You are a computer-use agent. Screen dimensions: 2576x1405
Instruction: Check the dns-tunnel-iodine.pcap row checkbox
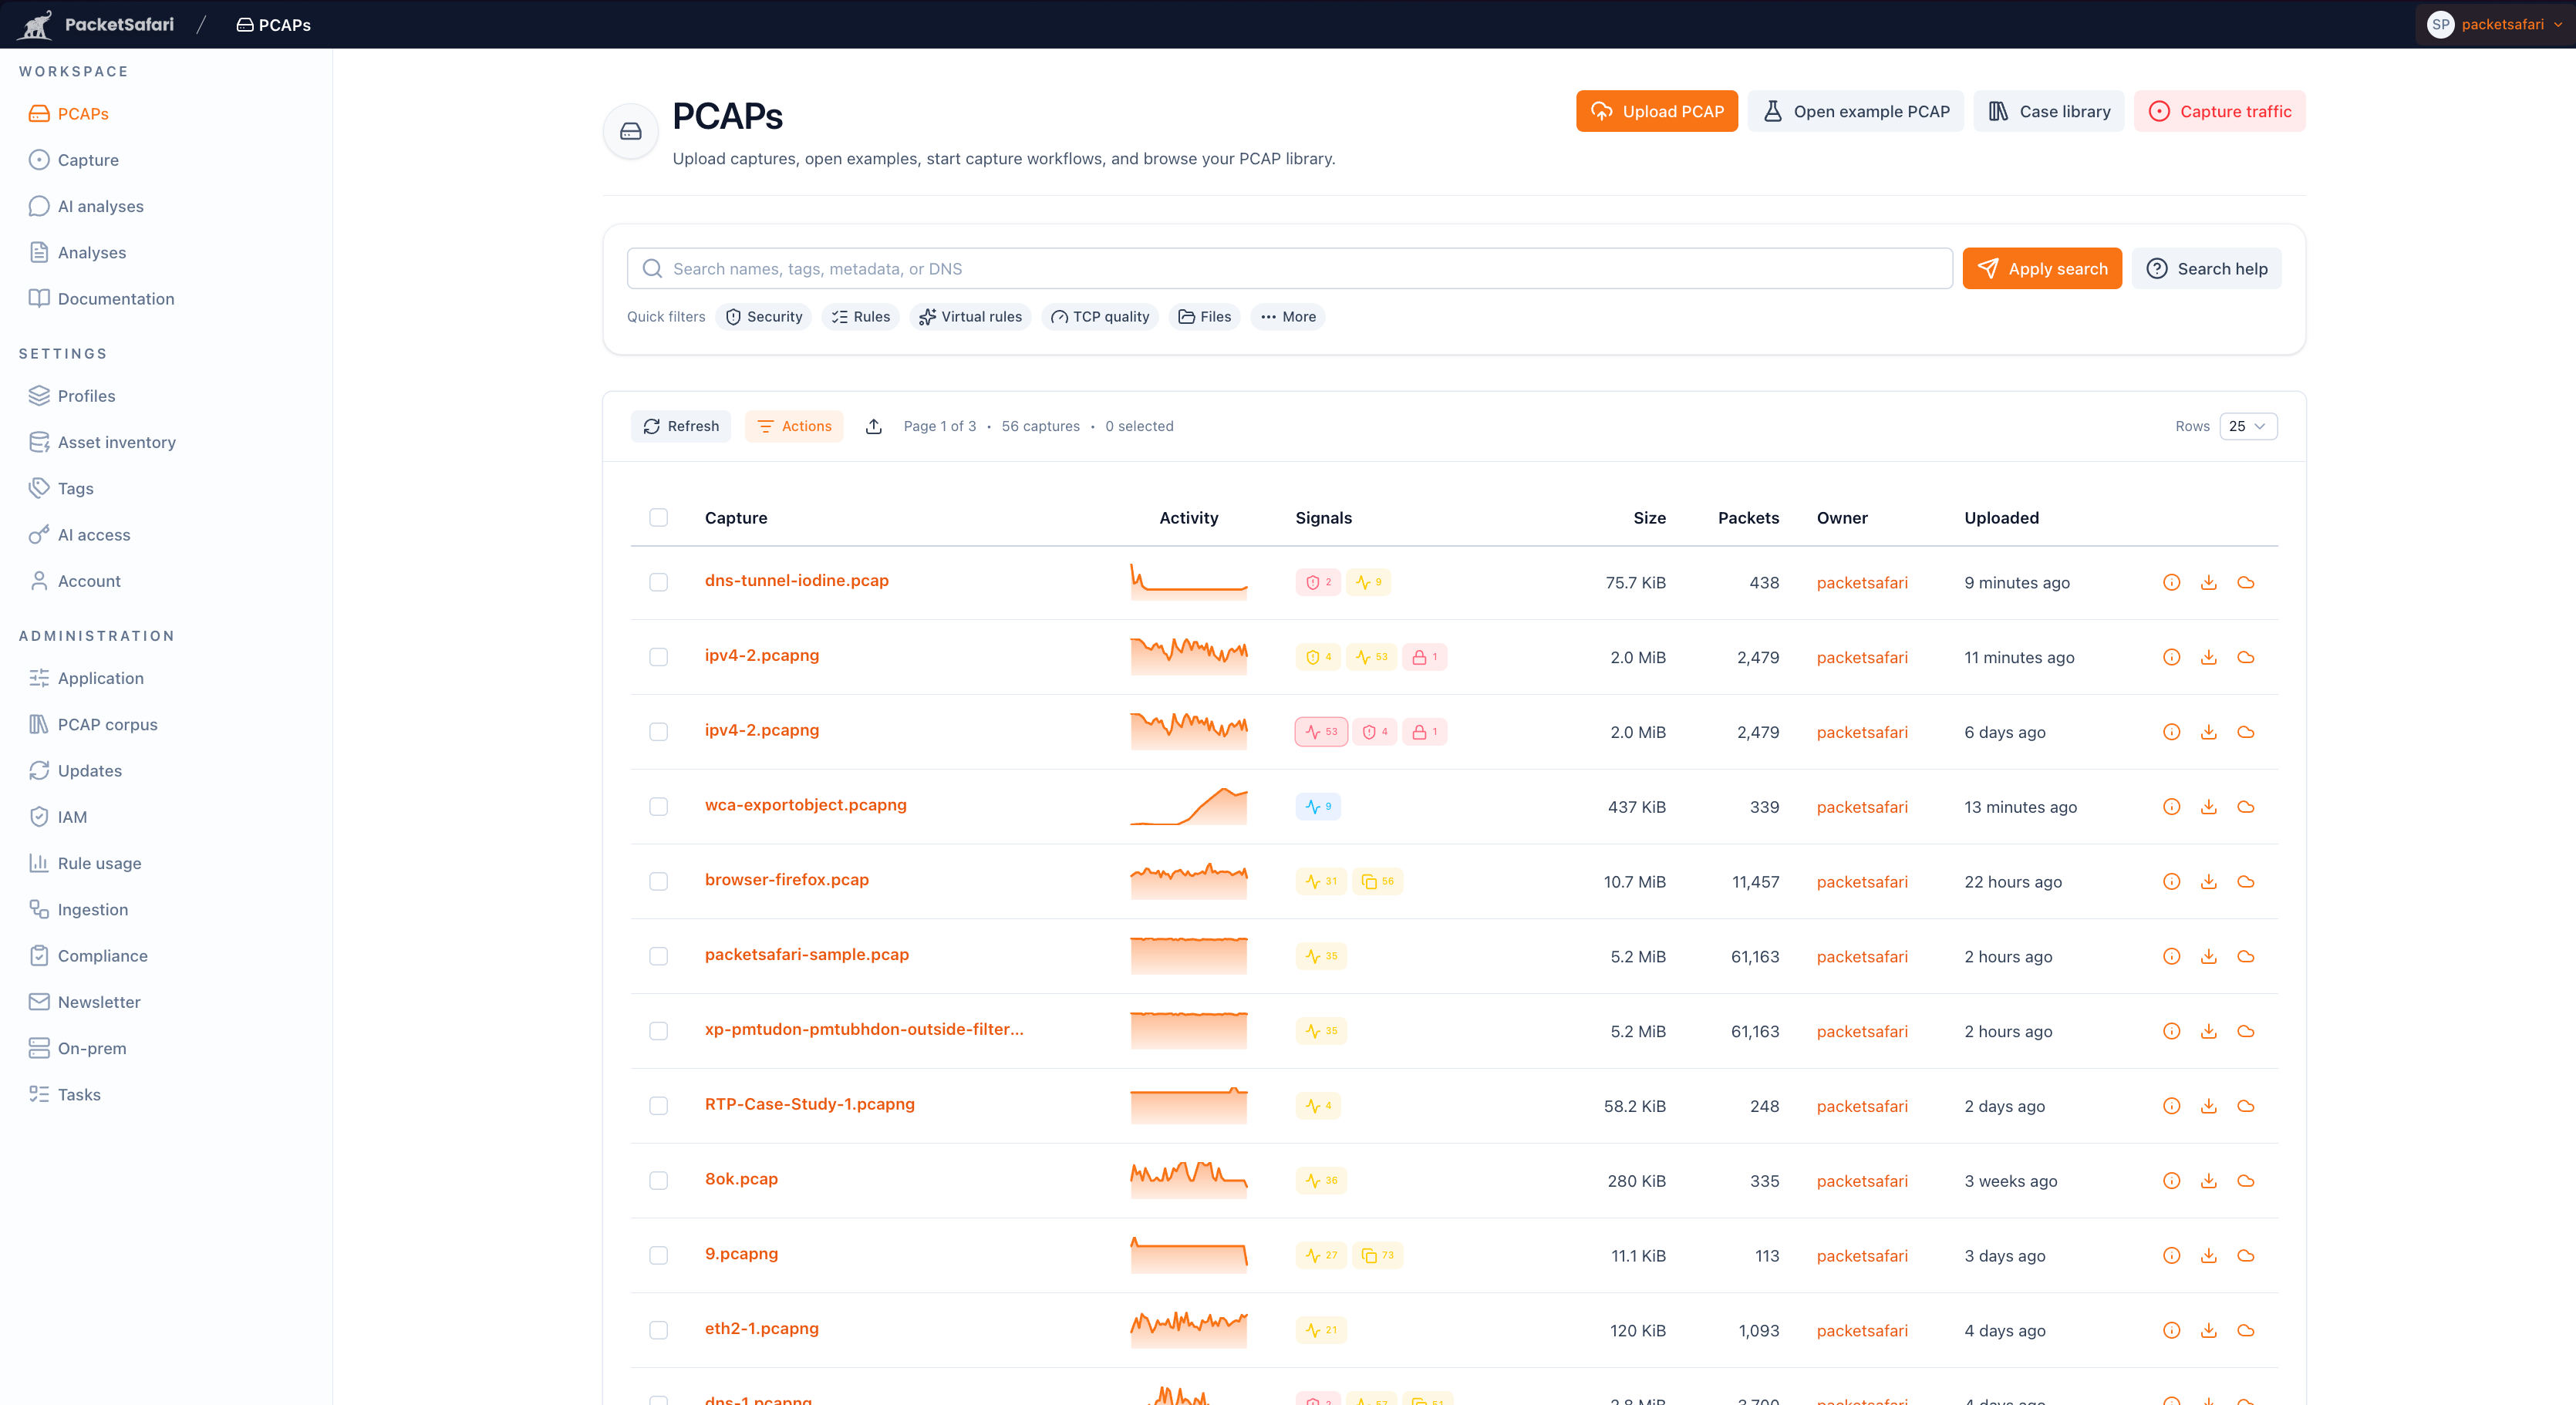coord(658,582)
